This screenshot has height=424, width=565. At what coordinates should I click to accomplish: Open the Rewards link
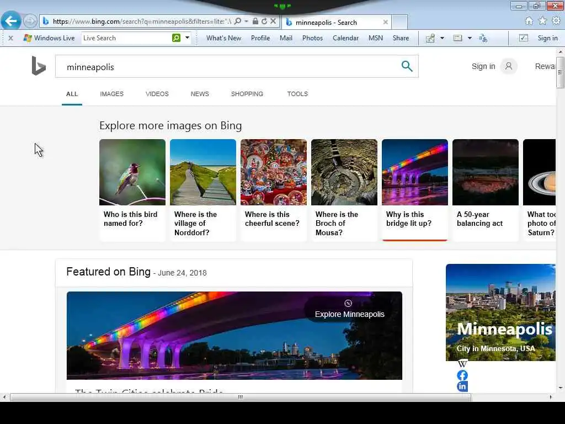pyautogui.click(x=545, y=66)
